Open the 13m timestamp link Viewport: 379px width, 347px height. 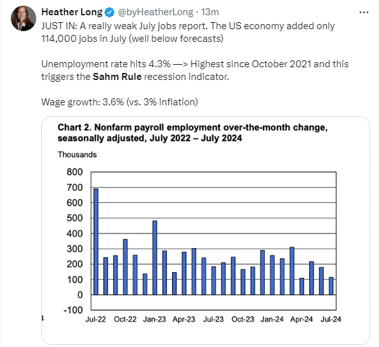209,12
